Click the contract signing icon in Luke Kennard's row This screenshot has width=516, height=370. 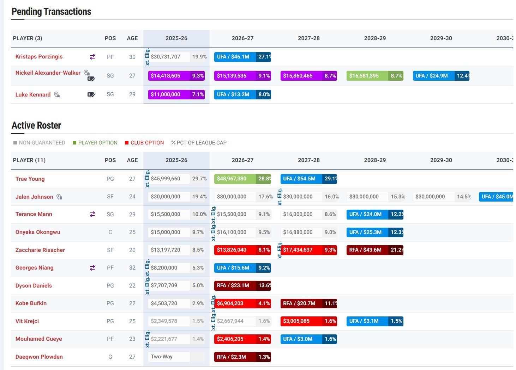click(91, 94)
